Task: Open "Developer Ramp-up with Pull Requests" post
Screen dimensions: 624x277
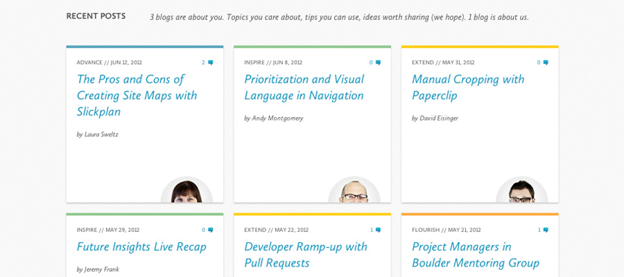Action: tap(306, 255)
